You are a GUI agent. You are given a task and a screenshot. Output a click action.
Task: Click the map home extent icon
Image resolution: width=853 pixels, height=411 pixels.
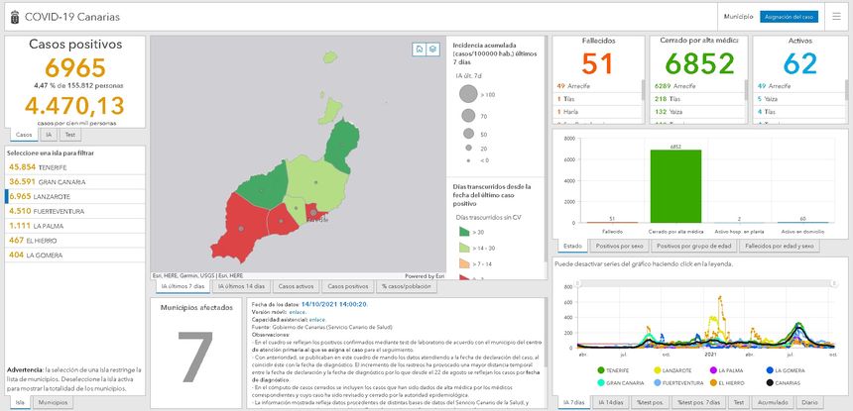tap(420, 49)
